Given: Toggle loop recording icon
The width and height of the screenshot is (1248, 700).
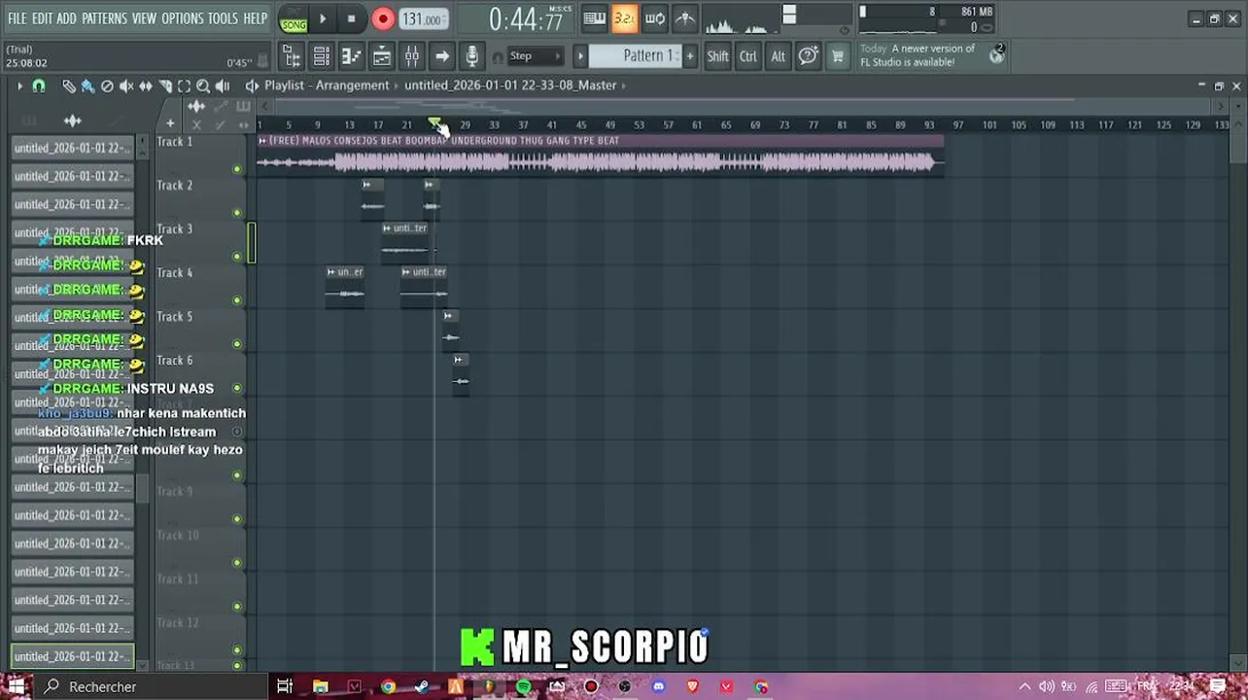Looking at the screenshot, I should click(x=655, y=18).
